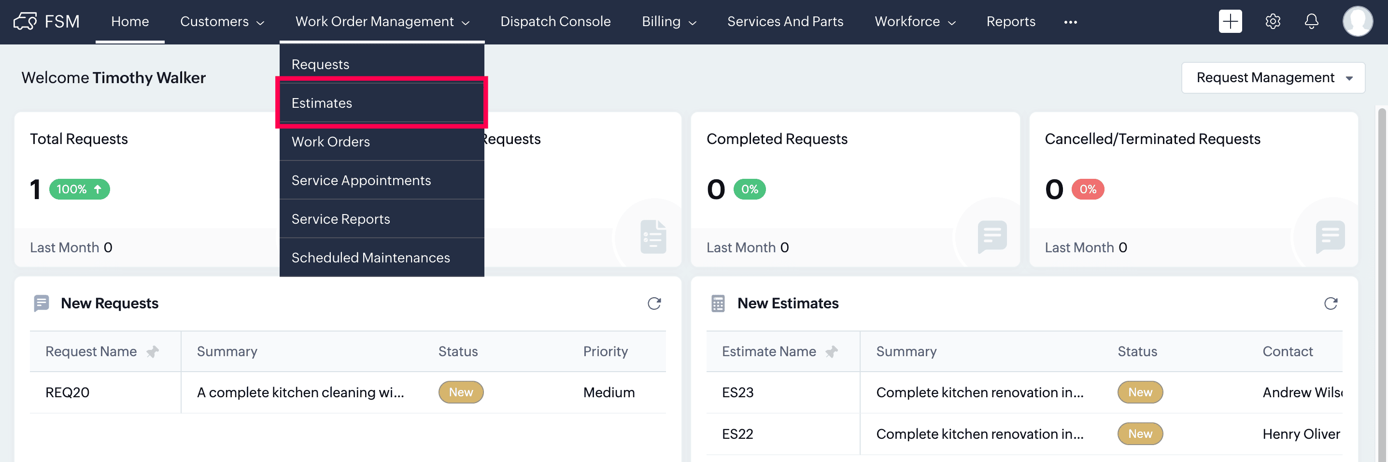Open the settings gear icon

click(1273, 22)
